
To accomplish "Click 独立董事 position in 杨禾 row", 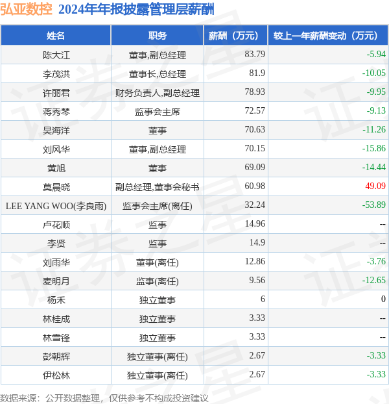I will tap(158, 300).
